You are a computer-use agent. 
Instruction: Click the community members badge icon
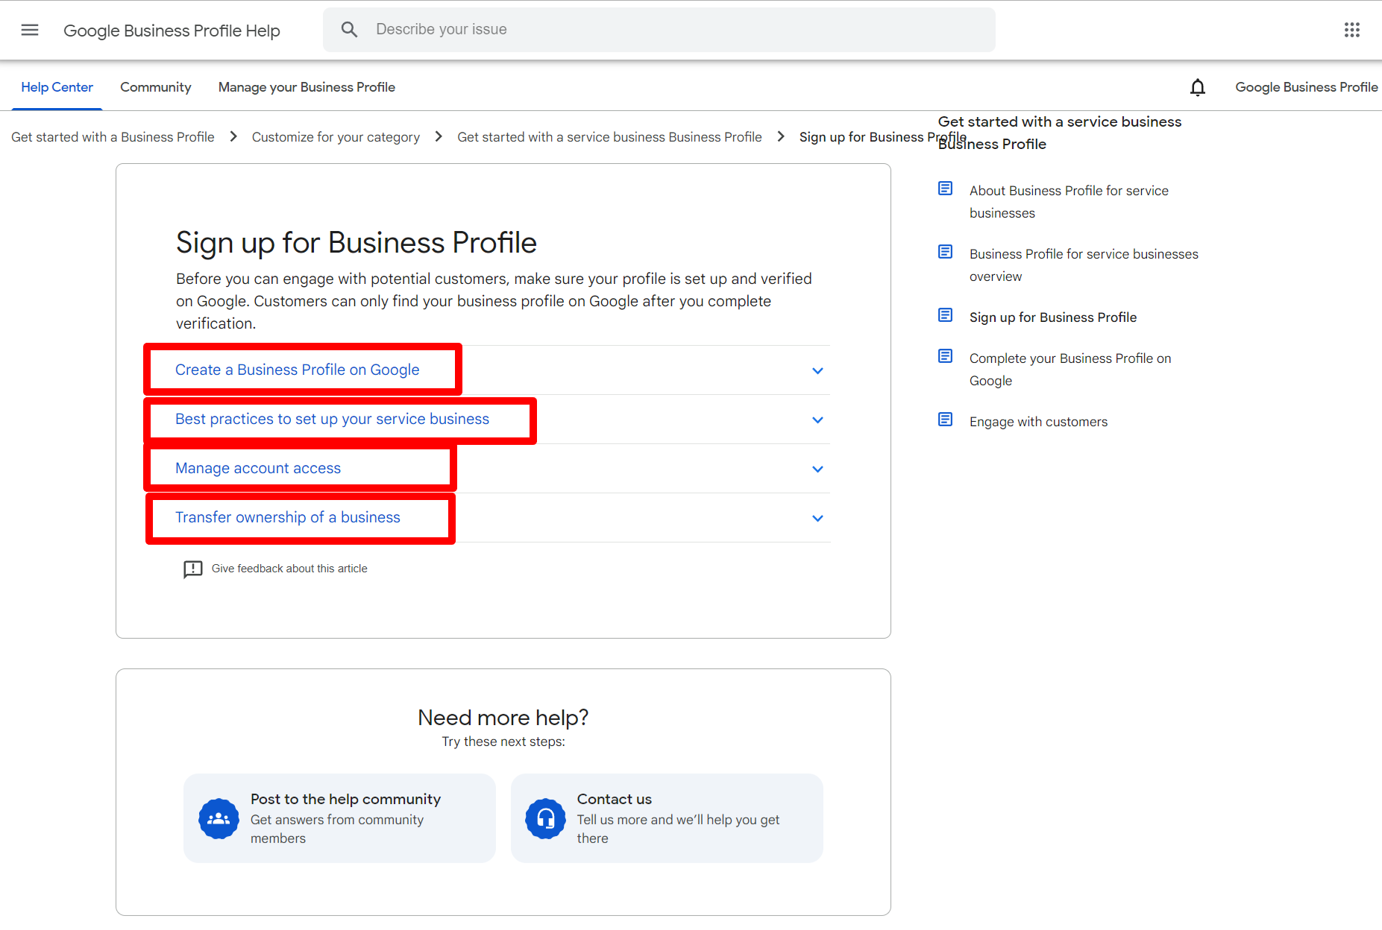click(x=219, y=818)
